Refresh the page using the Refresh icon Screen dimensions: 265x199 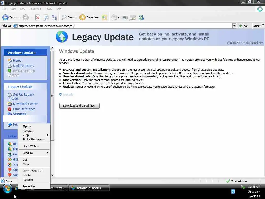pyautogui.click(x=46, y=17)
